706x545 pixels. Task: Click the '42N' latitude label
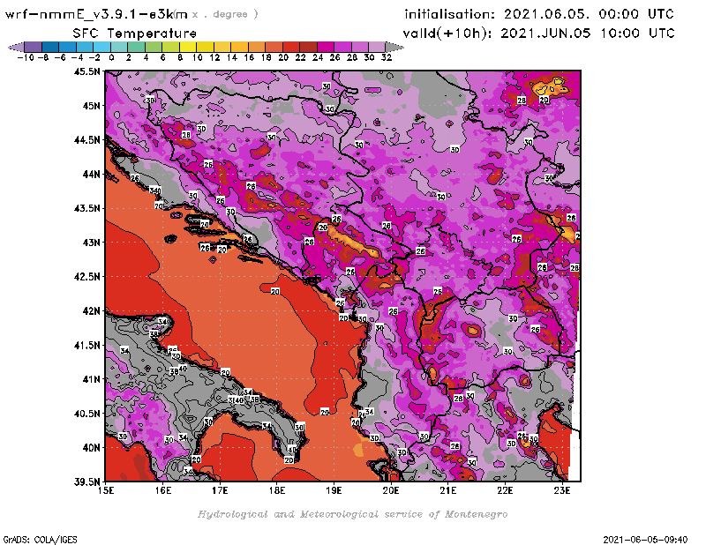pos(91,311)
